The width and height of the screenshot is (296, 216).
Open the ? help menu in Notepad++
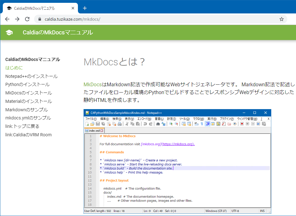pos(262,119)
